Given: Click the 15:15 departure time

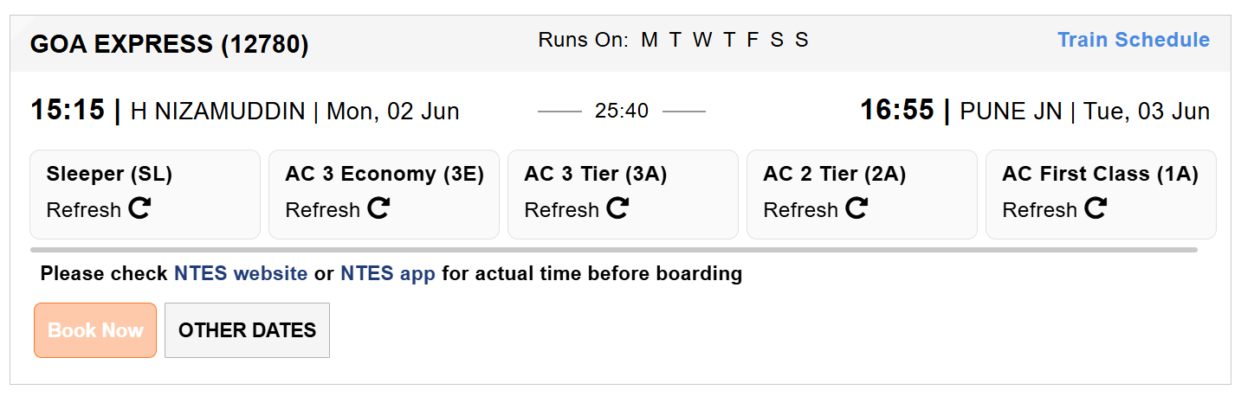Looking at the screenshot, I should coord(68,111).
